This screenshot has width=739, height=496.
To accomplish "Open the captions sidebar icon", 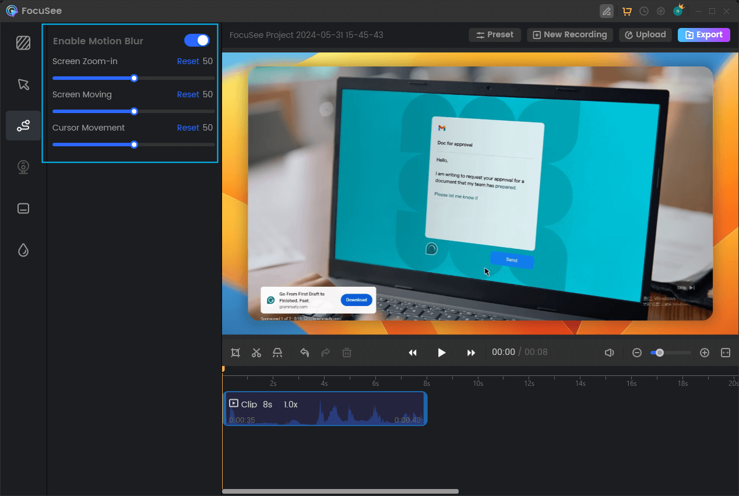I will tap(23, 209).
